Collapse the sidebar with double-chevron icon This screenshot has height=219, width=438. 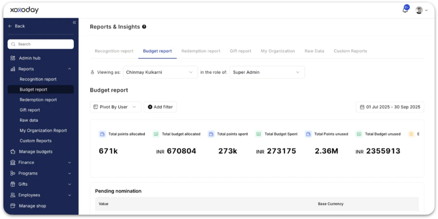[x=74, y=22]
